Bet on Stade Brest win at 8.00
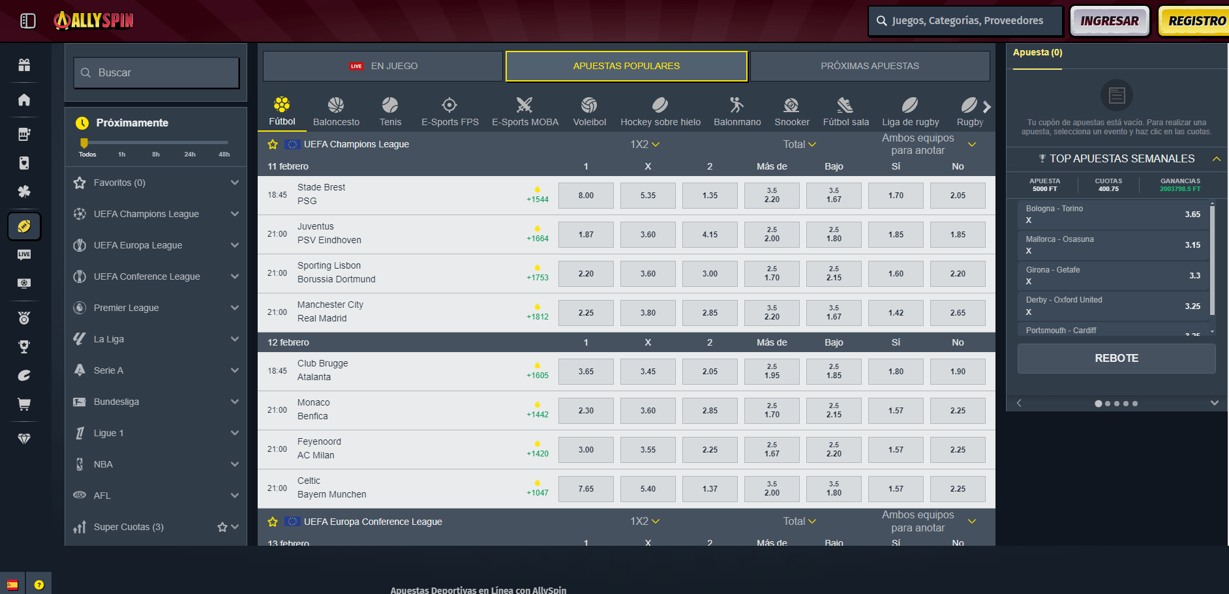 [586, 196]
